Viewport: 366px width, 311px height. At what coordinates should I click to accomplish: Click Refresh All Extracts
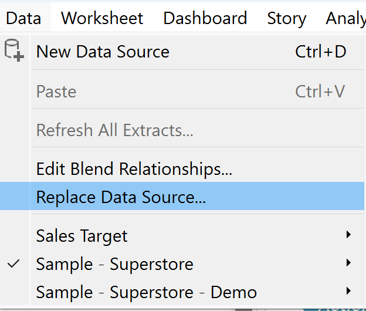[x=114, y=130]
